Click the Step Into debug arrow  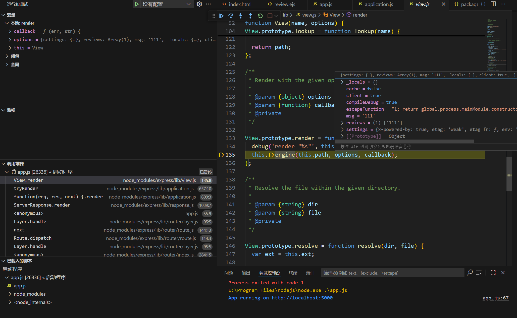(x=240, y=16)
